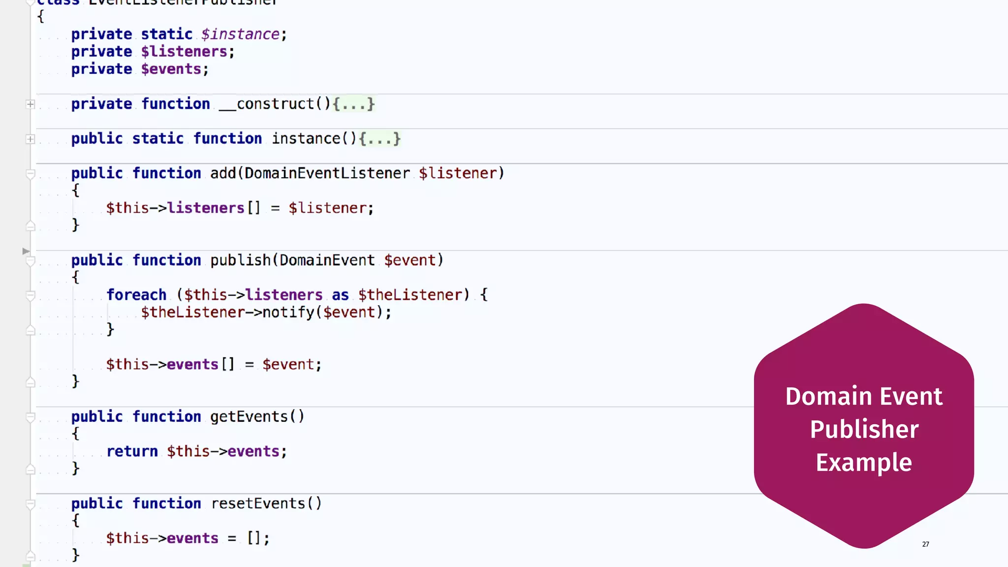Expand the folded __construct() method

point(30,104)
